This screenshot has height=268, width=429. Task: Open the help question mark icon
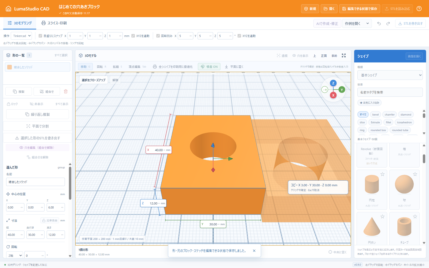pyautogui.click(x=419, y=9)
